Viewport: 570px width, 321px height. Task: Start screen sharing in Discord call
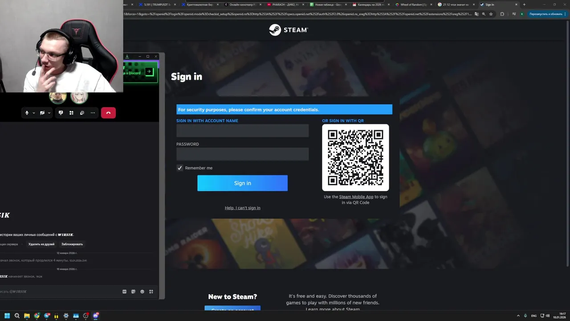pos(61,113)
